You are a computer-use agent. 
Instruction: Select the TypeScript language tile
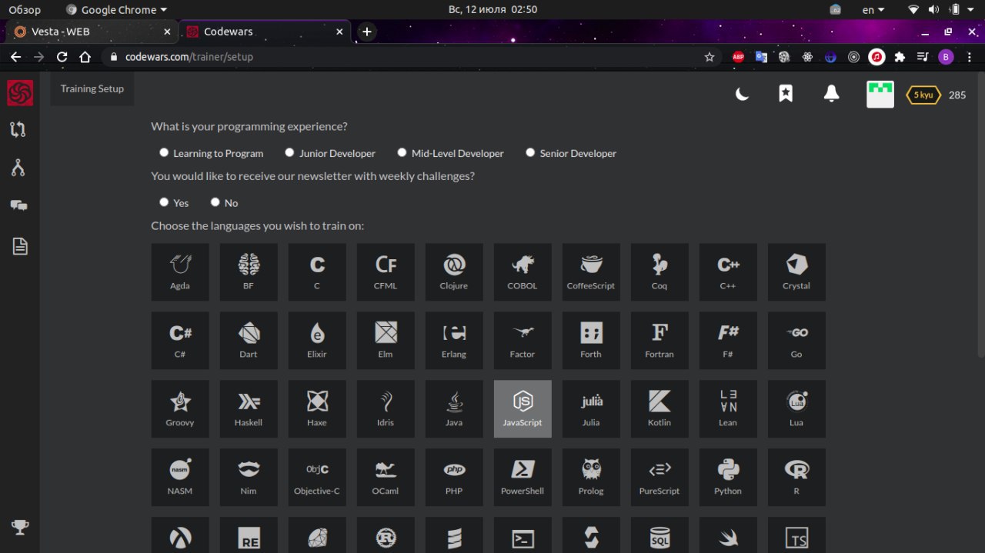796,535
